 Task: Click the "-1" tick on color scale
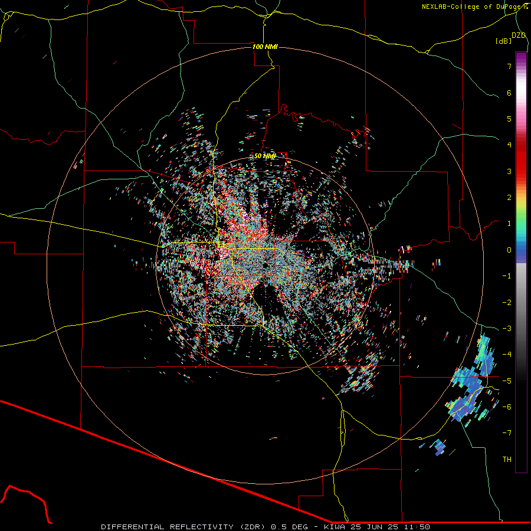507,276
